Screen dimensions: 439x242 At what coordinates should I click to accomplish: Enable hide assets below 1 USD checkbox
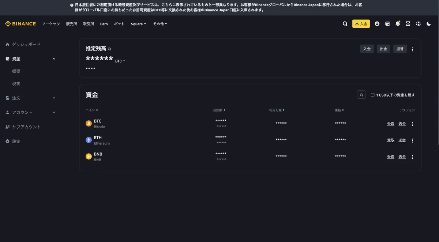pyautogui.click(x=372, y=95)
